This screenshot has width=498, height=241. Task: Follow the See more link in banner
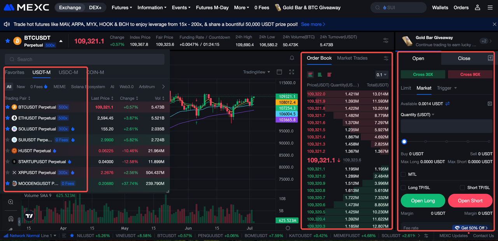[x=313, y=24]
